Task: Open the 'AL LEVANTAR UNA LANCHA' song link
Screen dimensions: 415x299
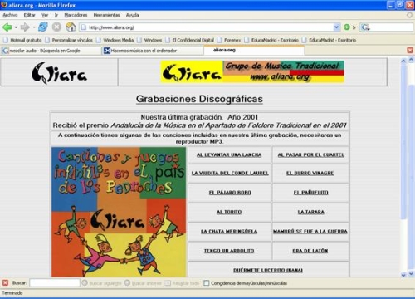Action: 229,155
